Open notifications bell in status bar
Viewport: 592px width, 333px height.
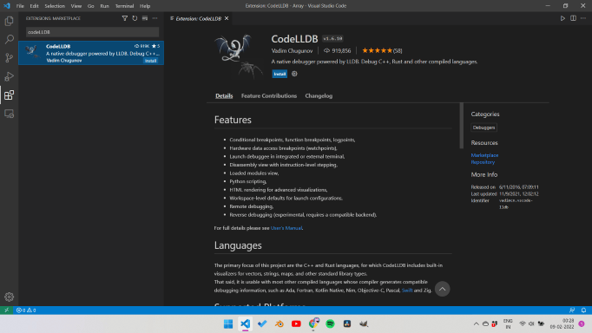pyautogui.click(x=583, y=310)
